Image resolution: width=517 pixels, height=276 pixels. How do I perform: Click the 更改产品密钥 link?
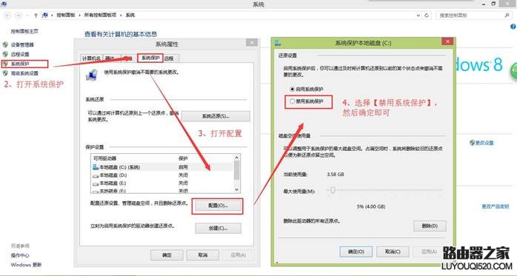495,206
